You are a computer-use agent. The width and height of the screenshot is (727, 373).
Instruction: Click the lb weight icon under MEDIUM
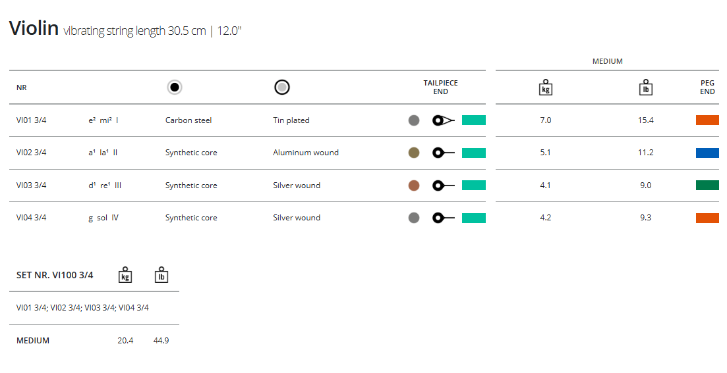646,87
